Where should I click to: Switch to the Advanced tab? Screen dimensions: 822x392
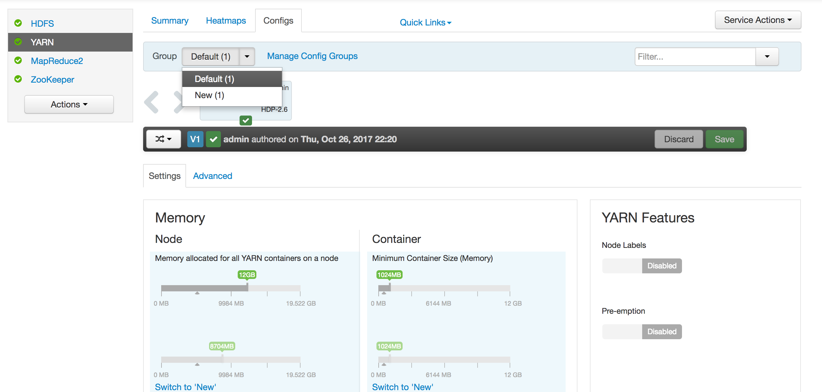[212, 175]
